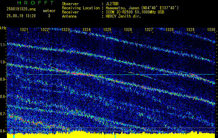Click the 0.7 kHz axis label
Screen dimensions: 218x138
click(3, 114)
